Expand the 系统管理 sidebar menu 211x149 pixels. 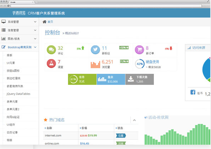[19, 22]
